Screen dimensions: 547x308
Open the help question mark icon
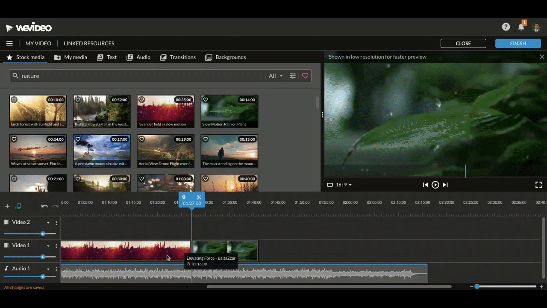506,27
